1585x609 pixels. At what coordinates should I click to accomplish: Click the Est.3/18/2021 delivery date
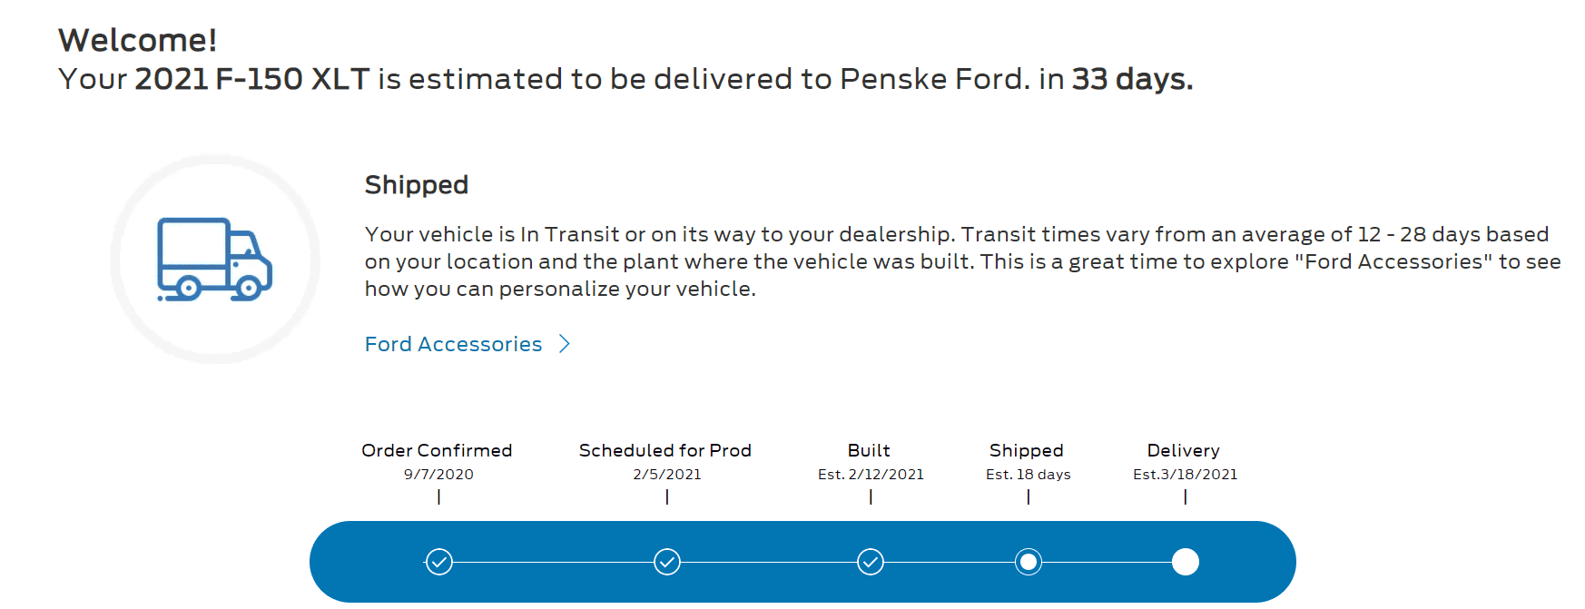(1185, 473)
